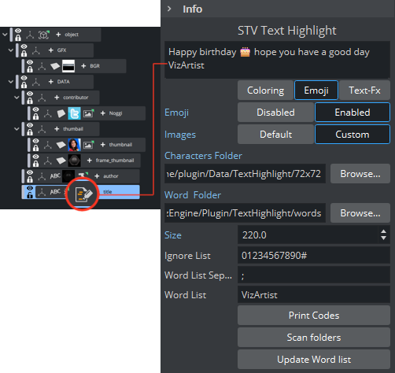
Task: Click the transformation axis icon on object row
Action: tap(30, 35)
